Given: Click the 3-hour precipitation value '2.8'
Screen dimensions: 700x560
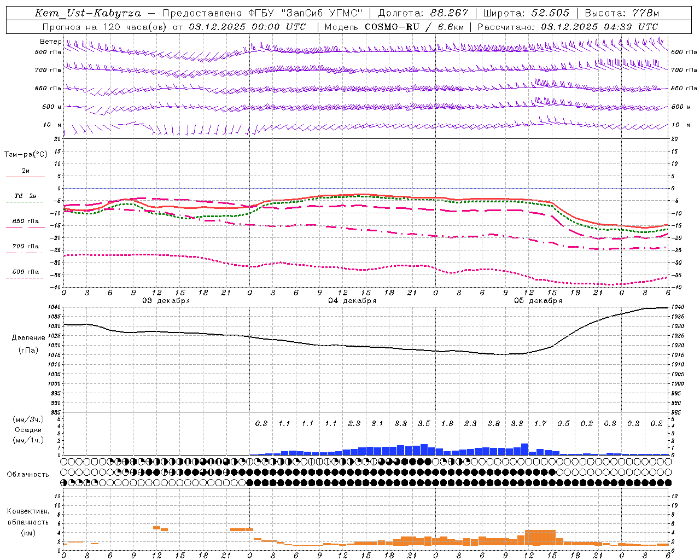Looking at the screenshot, I should point(494,423).
